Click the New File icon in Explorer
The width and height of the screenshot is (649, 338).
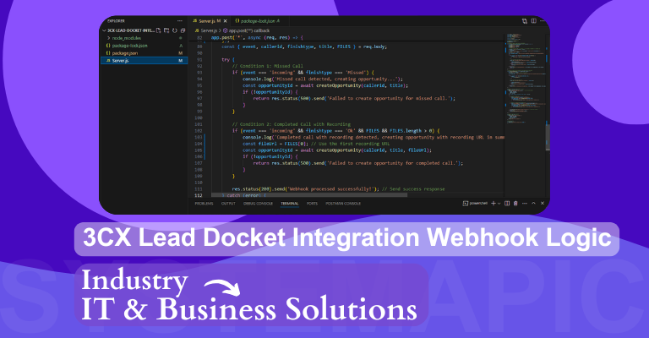[x=159, y=30]
